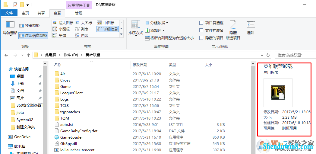Select List (列表) layout
Viewport: 316px width, 154px height.
click(82, 29)
